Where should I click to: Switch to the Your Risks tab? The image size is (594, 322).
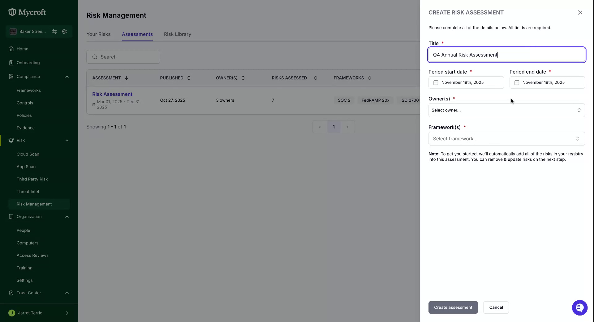pos(98,34)
